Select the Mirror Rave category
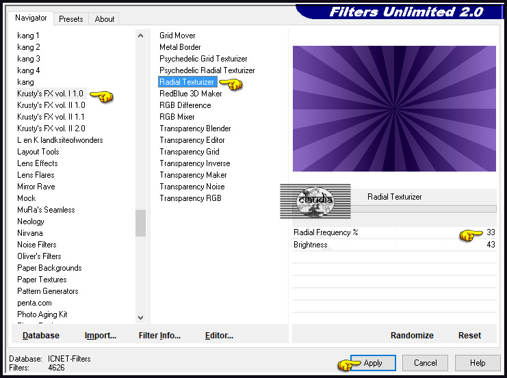This screenshot has width=507, height=378. [36, 187]
